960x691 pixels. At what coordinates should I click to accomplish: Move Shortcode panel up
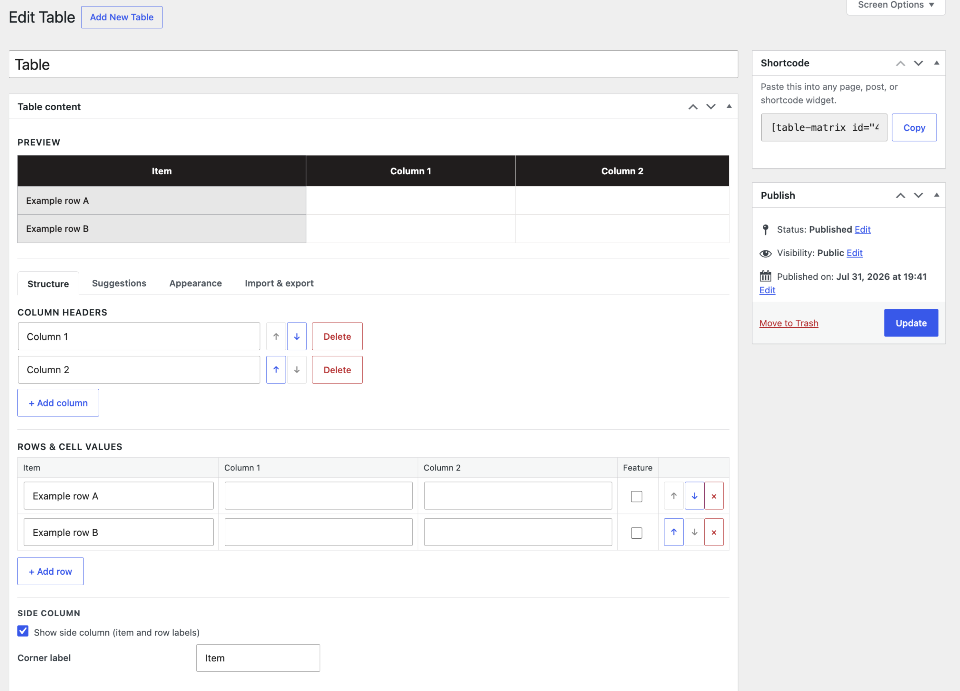point(900,64)
